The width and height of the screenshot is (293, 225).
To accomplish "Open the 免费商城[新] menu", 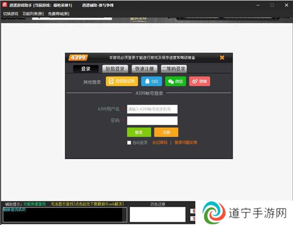I will coord(59,14).
